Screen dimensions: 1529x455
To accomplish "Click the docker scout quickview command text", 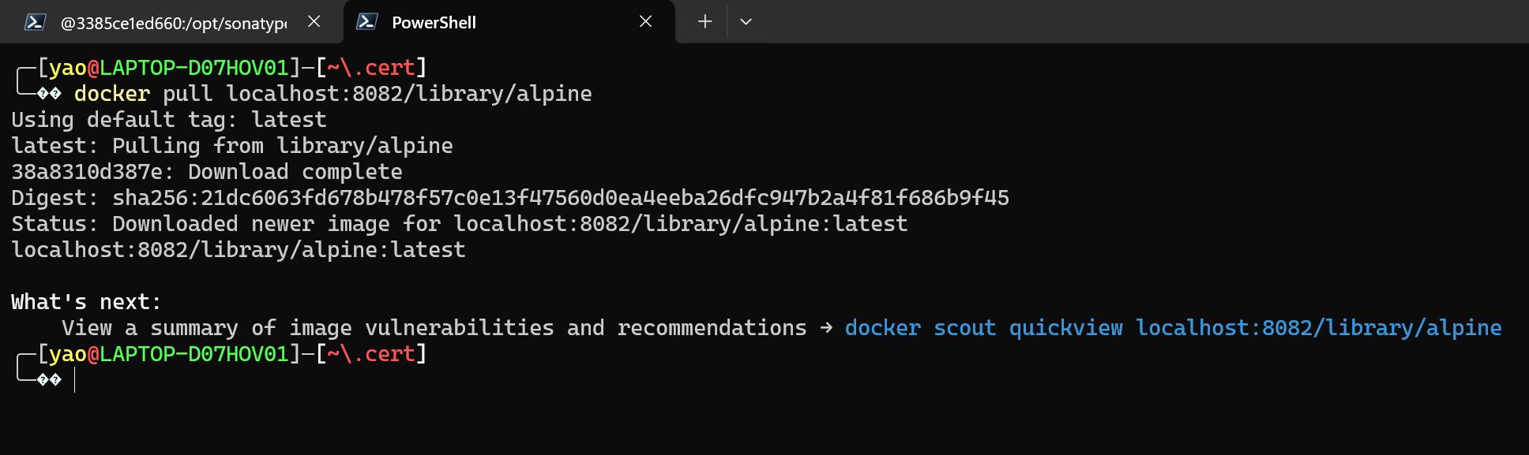I will 1172,328.
